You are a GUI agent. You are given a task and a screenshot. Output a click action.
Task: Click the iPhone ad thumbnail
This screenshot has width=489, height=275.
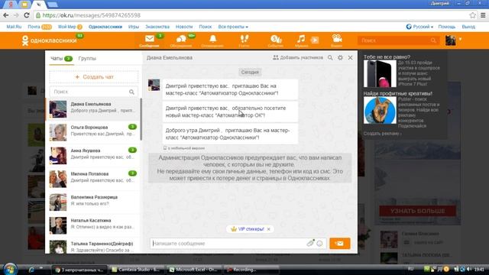pos(380,73)
